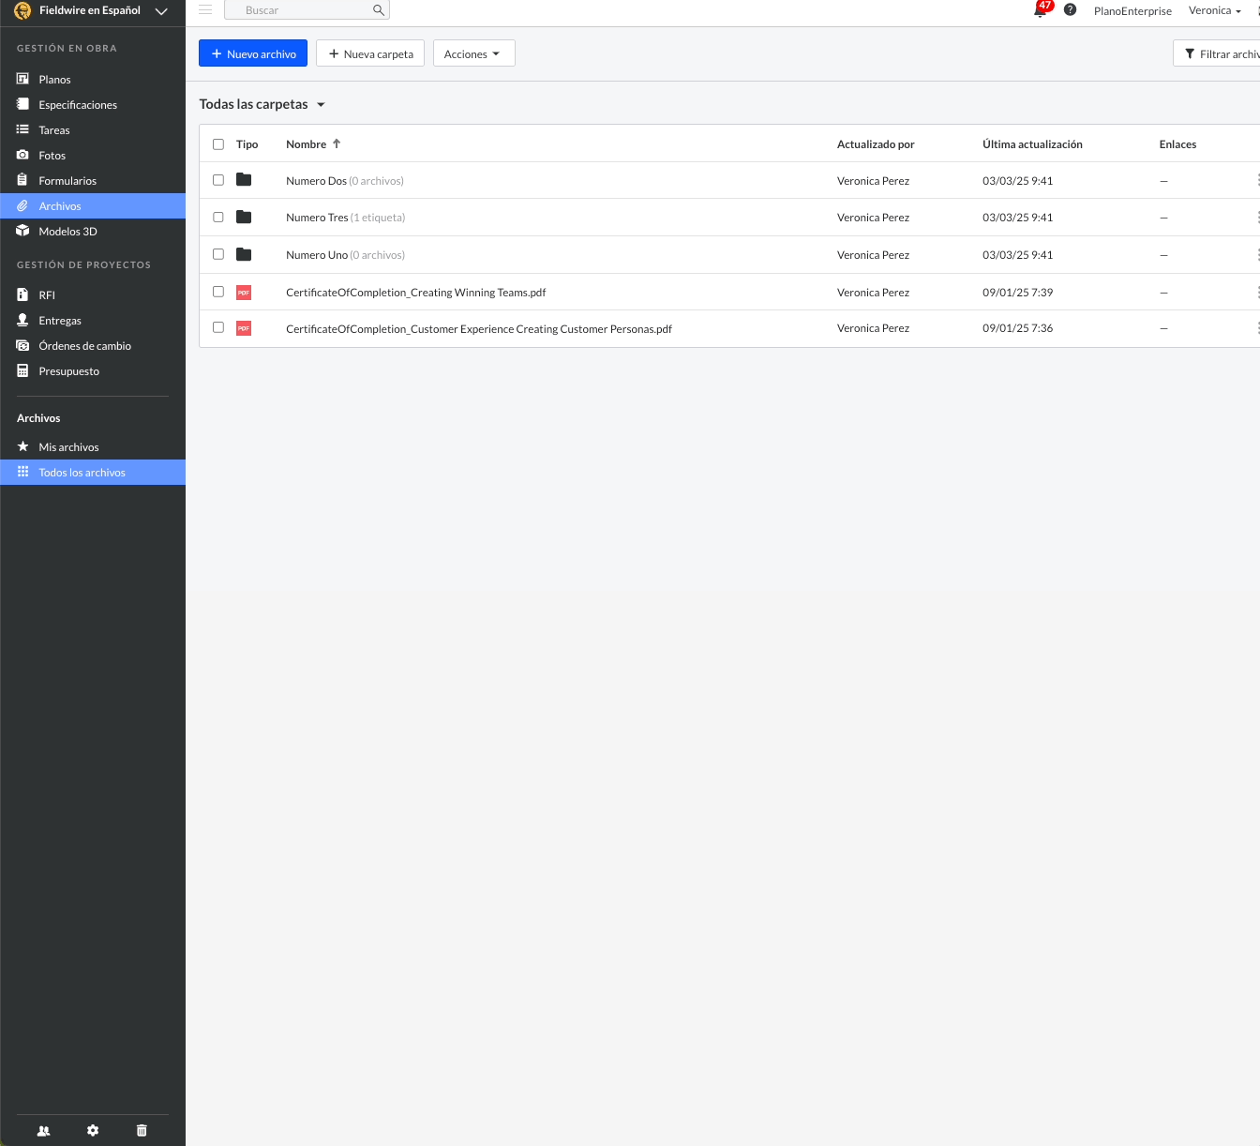Click the Última actualización column header
Viewport: 1260px width, 1146px height.
coord(1032,144)
